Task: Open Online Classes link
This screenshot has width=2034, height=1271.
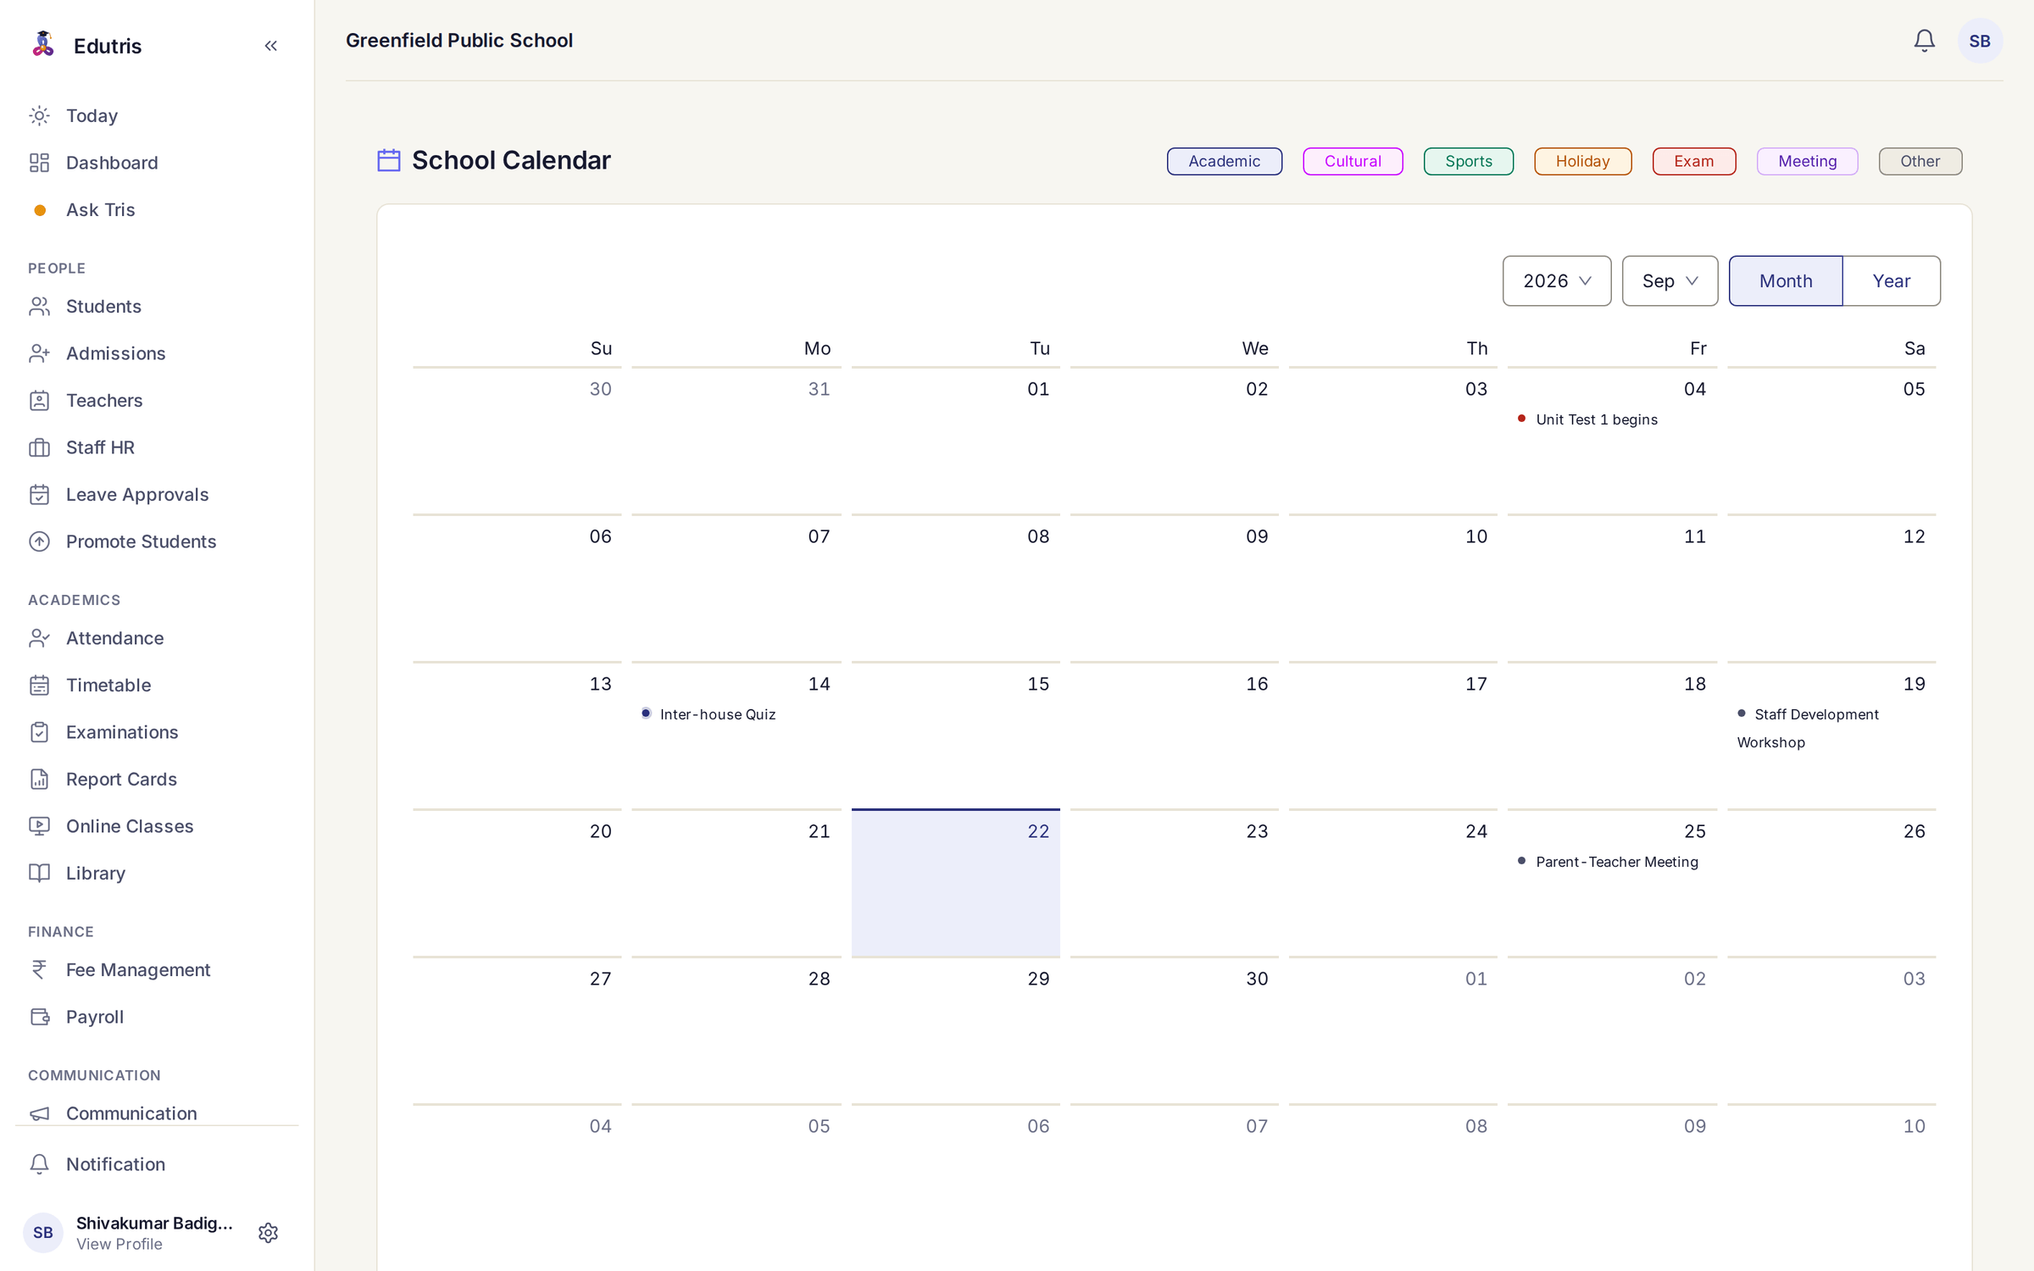Action: click(129, 826)
